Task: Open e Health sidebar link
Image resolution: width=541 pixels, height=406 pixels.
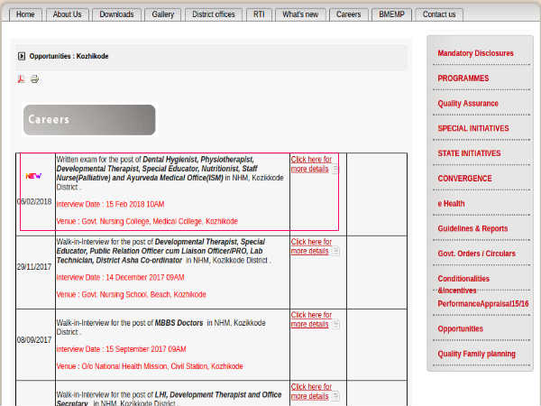Action: click(x=451, y=204)
